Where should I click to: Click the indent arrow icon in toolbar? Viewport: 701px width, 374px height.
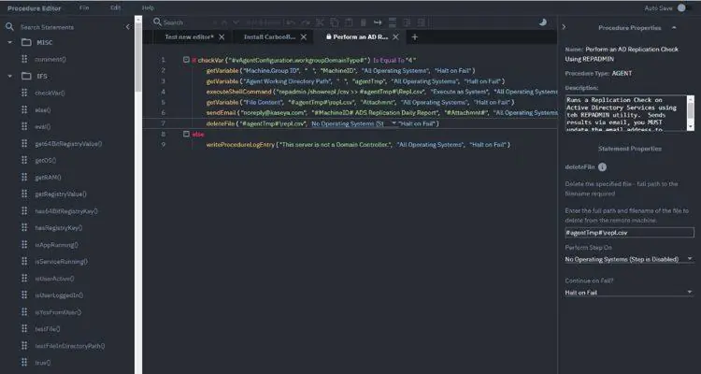378,22
